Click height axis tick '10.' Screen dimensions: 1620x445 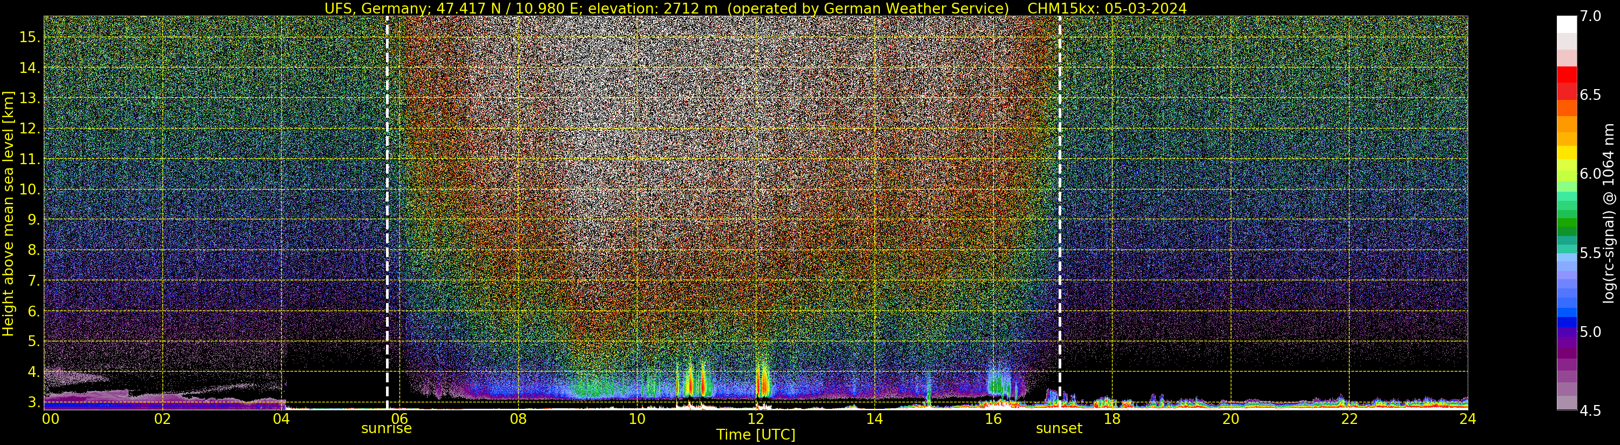coord(30,189)
